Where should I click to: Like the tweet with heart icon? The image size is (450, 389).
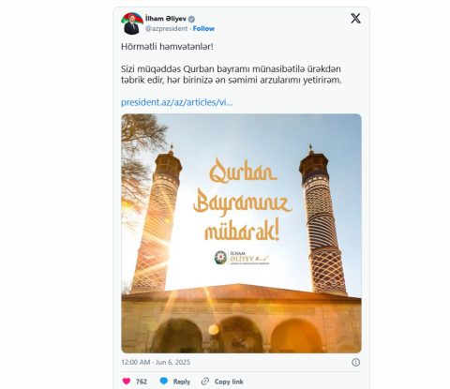point(127,382)
